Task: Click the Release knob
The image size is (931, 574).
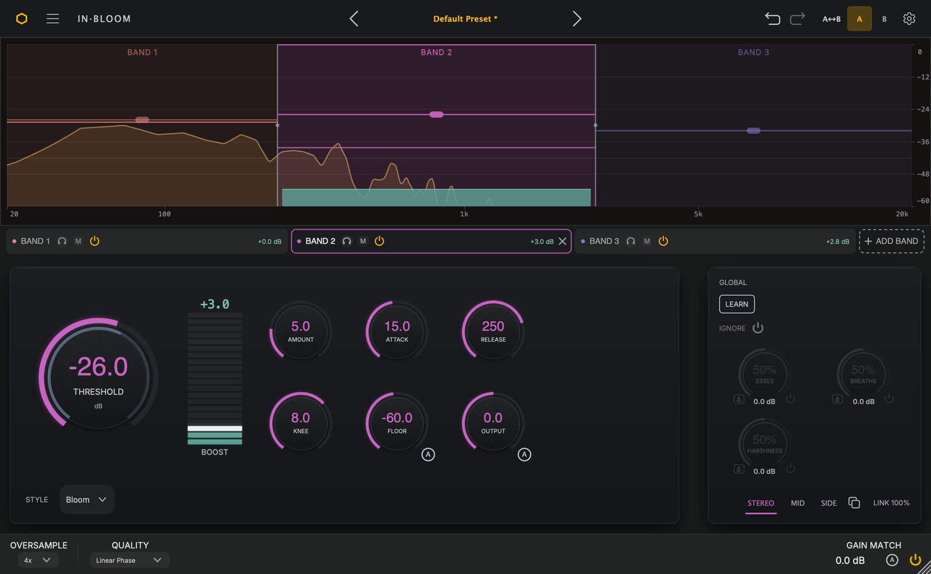Action: coord(493,331)
